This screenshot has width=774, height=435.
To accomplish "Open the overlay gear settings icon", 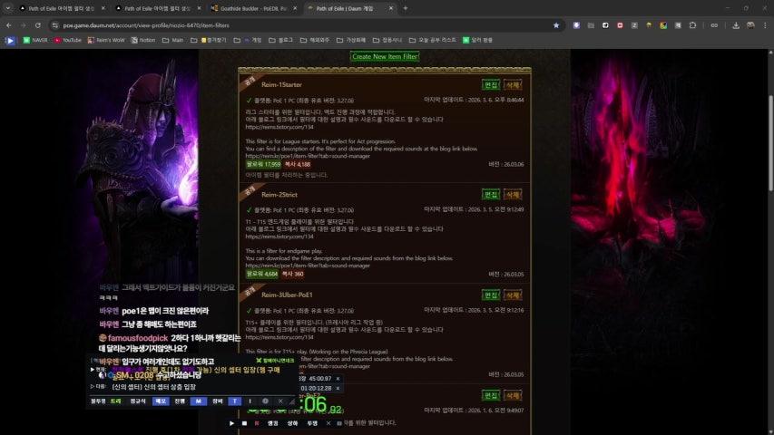I will point(265,401).
